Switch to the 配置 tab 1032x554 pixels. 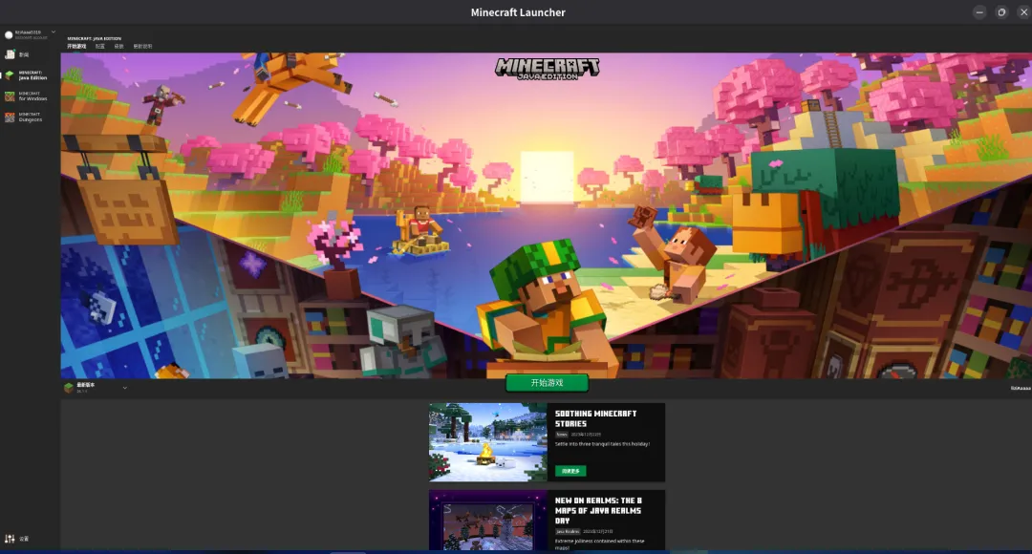(x=100, y=47)
